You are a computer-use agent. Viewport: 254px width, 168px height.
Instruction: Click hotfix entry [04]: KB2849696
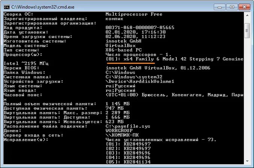pos(128,158)
